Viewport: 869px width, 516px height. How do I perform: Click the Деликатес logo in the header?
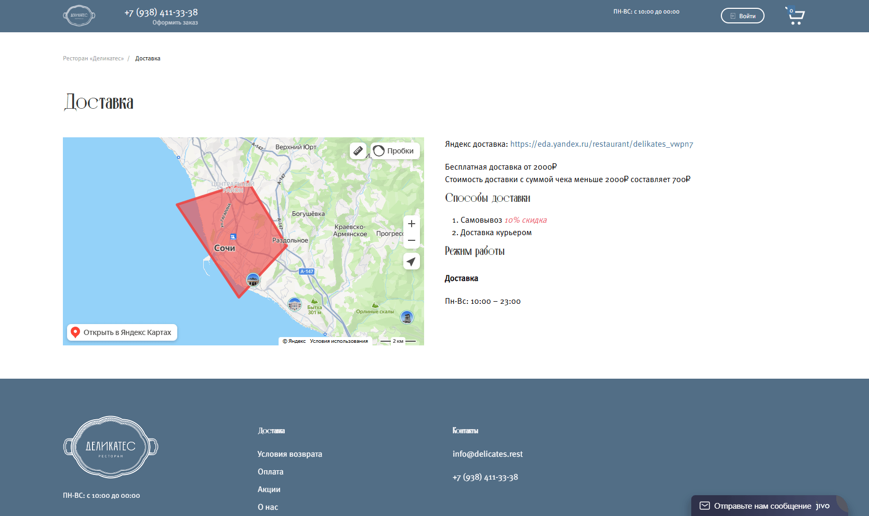click(79, 16)
